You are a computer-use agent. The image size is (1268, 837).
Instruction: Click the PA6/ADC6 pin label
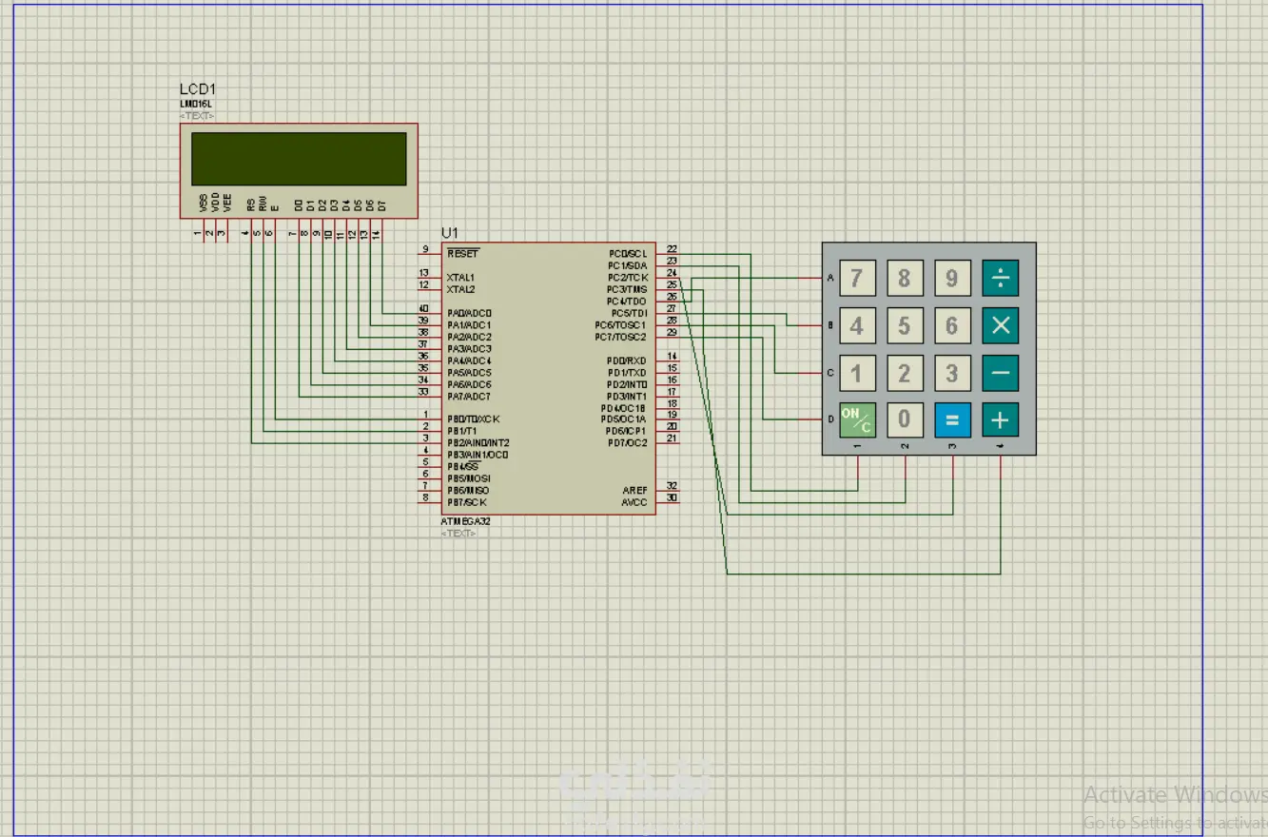[x=469, y=384]
